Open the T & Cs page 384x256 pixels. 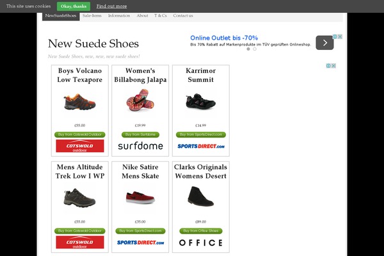[161, 15]
